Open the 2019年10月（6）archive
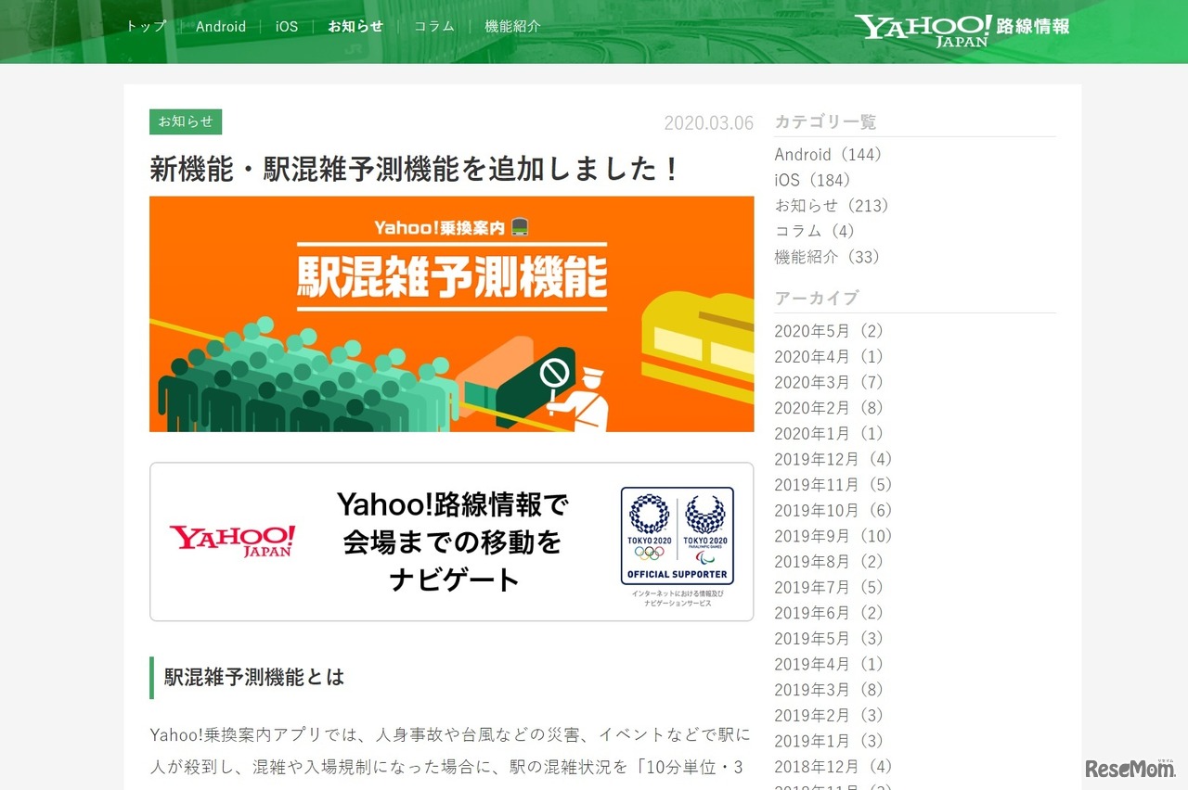The width and height of the screenshot is (1188, 790). pos(833,511)
